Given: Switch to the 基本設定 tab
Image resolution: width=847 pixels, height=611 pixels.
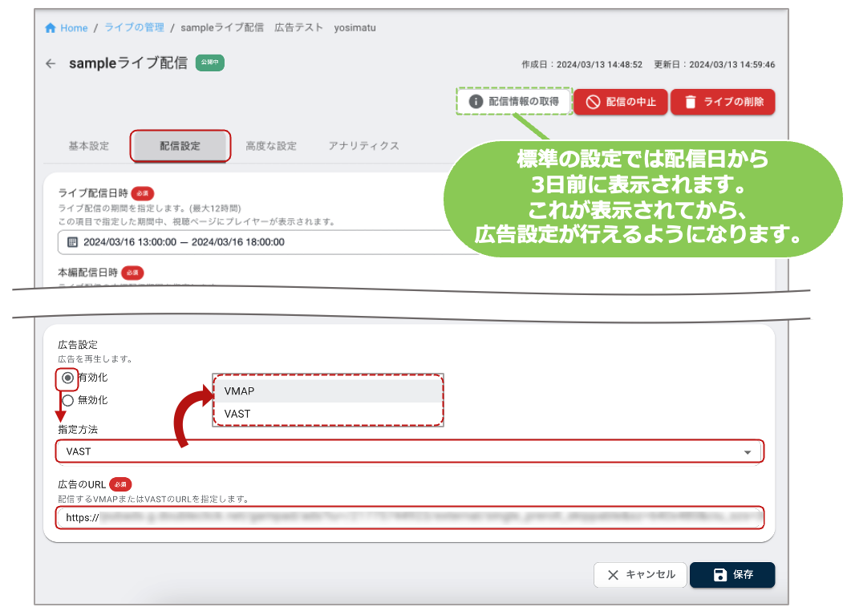Looking at the screenshot, I should 87,145.
